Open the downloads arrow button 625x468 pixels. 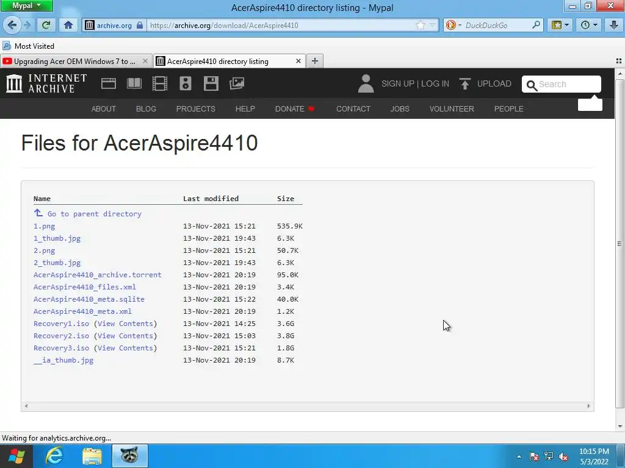[614, 25]
